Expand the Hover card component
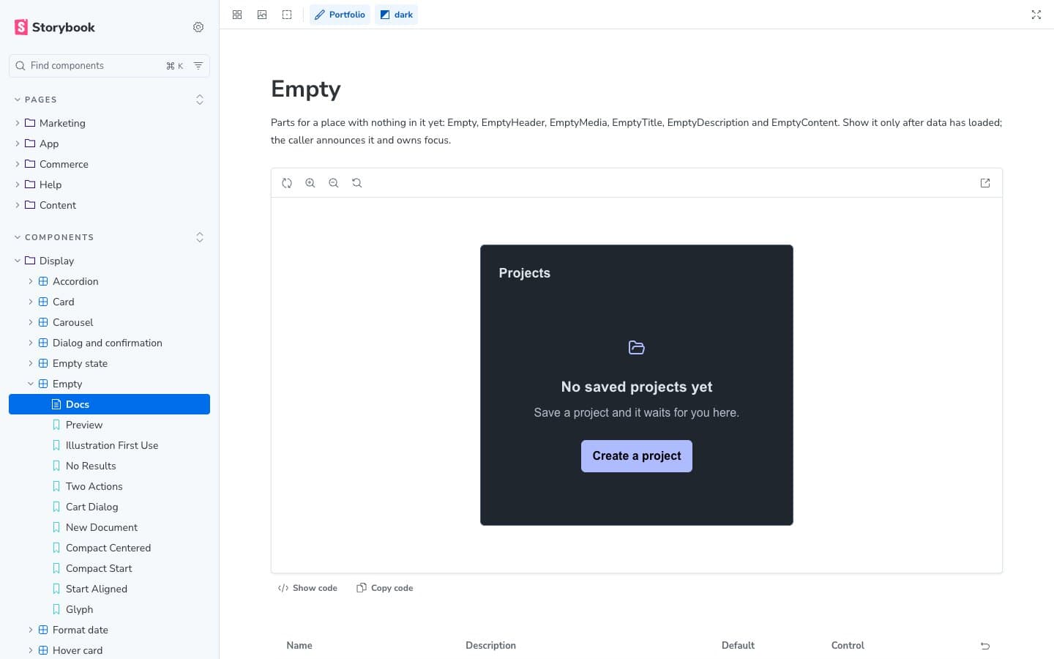The image size is (1054, 659). 109,650
